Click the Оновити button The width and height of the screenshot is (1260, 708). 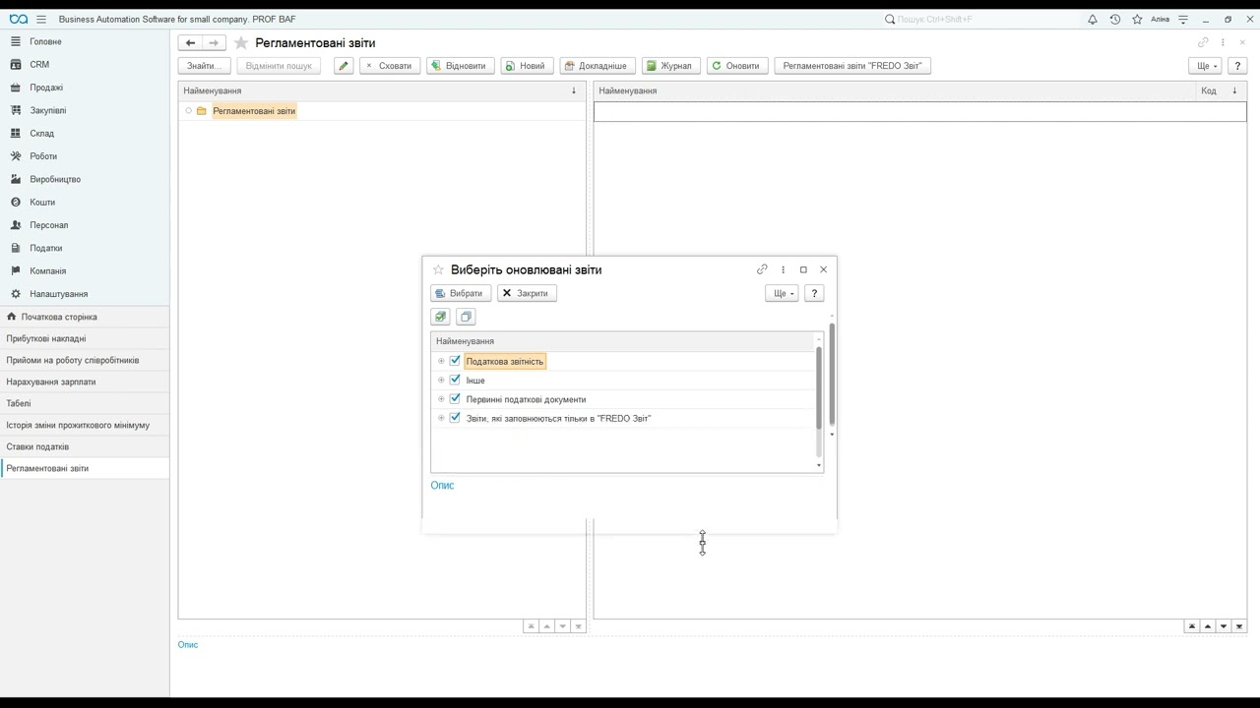click(x=737, y=66)
